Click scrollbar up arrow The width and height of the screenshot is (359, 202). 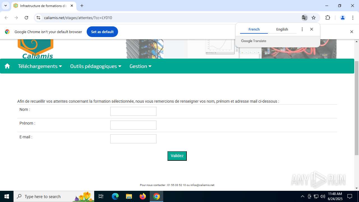356,42
